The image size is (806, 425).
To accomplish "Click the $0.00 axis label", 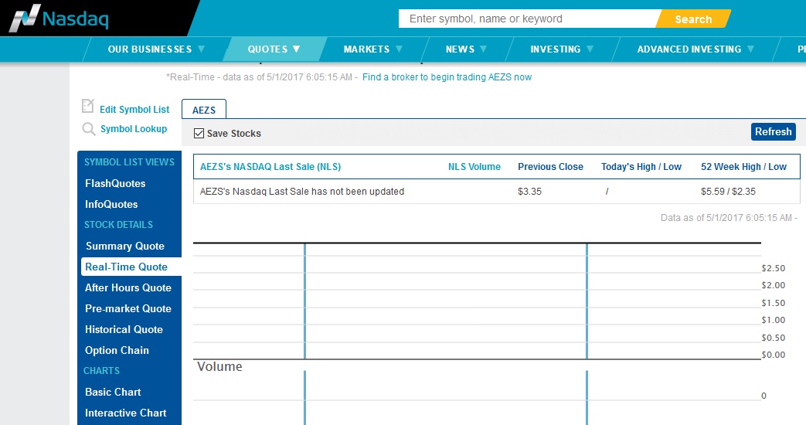I will pos(773,355).
